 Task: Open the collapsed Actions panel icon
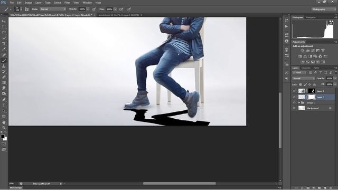point(286,26)
